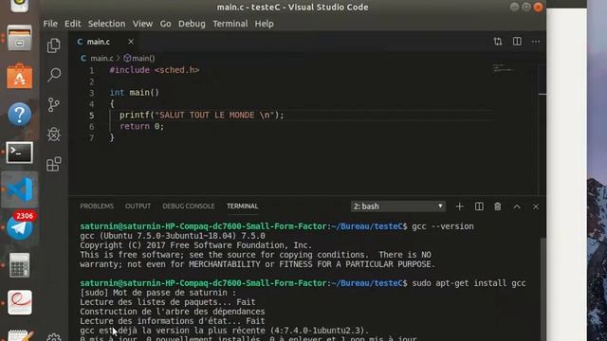Screen dimensions: 607x341
Task: Click main() symbol in the breadcrumb
Action: coord(139,59)
